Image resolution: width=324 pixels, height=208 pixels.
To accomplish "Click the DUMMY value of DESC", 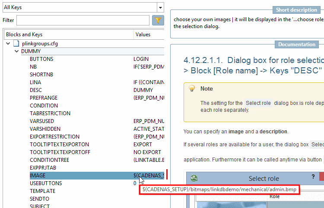I will (x=143, y=90).
